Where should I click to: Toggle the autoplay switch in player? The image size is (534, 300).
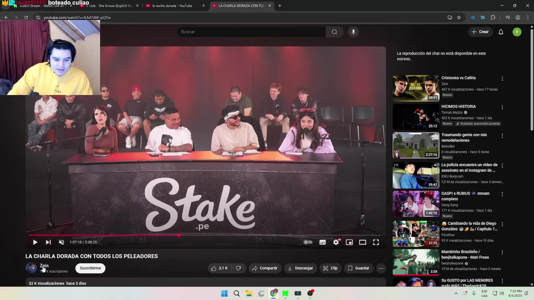coord(308,242)
